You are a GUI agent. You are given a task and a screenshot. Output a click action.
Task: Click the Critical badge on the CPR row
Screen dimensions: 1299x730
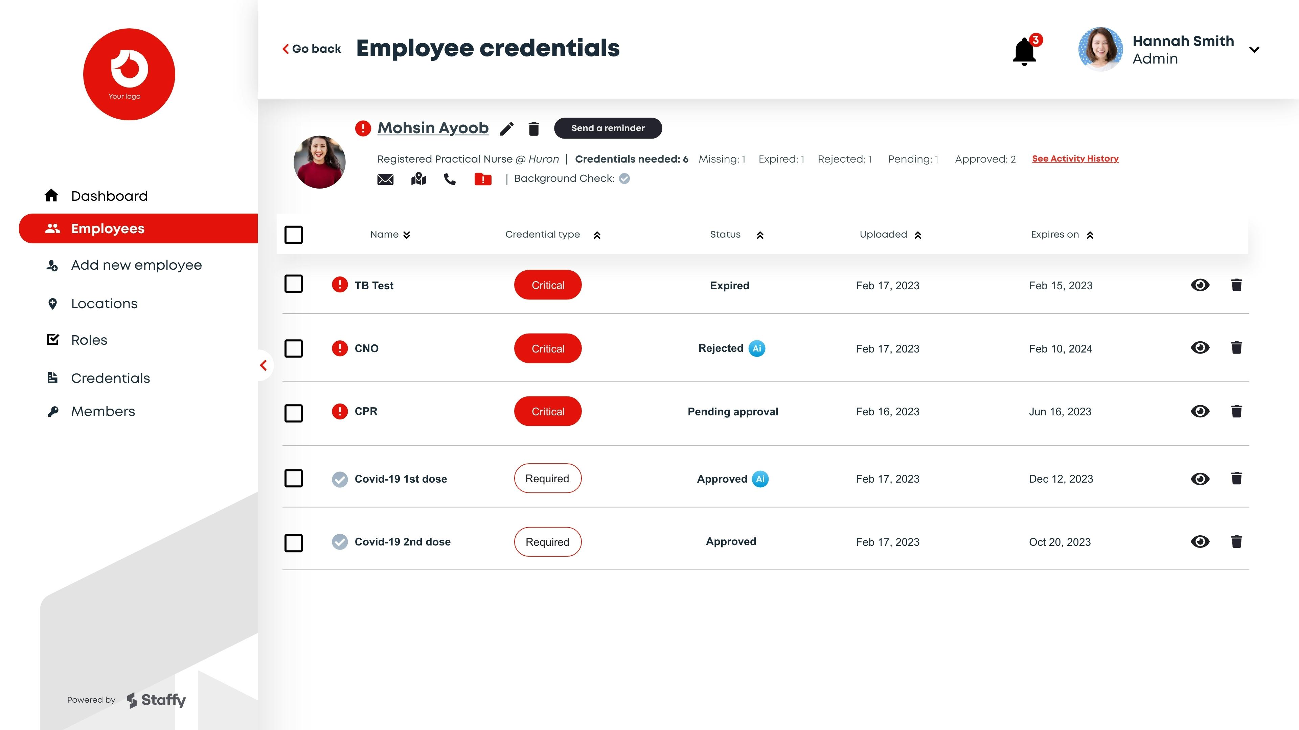tap(548, 411)
